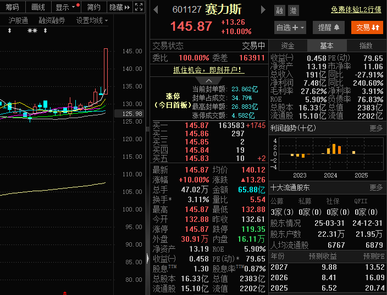Select the 买四 price 145.84

tap(197, 150)
